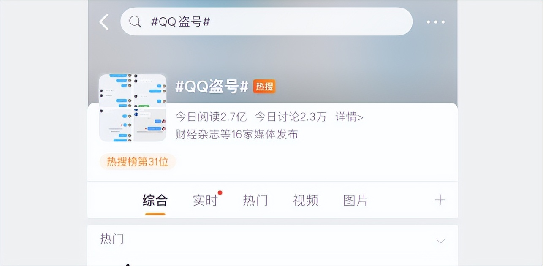Select the 实时 tab
543x266 pixels.
pyautogui.click(x=205, y=201)
